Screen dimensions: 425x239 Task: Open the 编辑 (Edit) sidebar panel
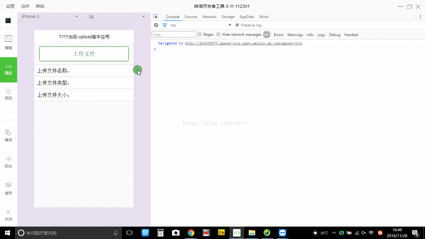(8, 43)
